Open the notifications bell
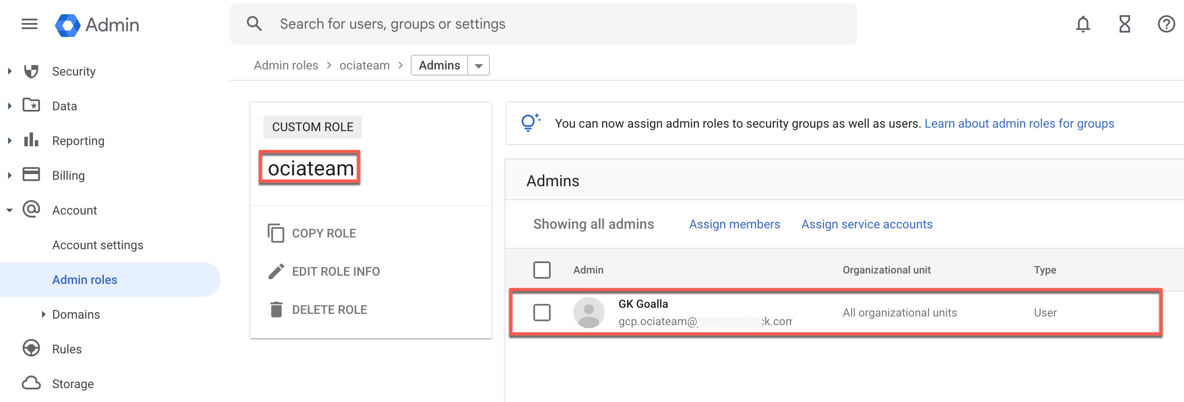This screenshot has width=1184, height=402. click(1082, 24)
